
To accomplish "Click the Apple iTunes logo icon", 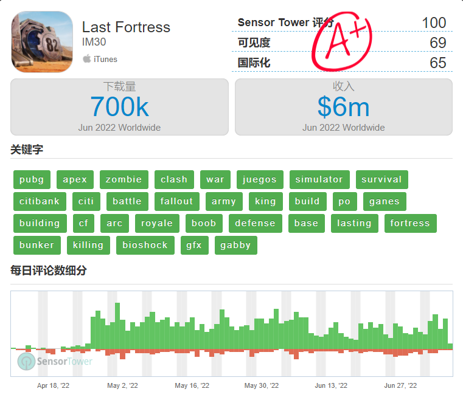I will click(87, 59).
